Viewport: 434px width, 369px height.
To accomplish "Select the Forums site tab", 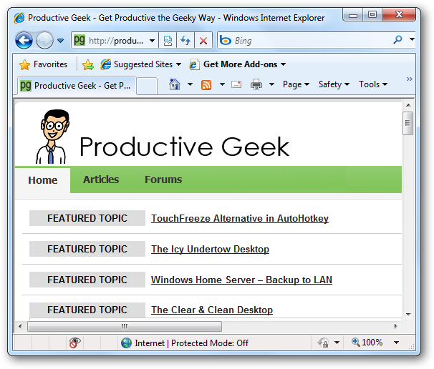I will click(163, 179).
